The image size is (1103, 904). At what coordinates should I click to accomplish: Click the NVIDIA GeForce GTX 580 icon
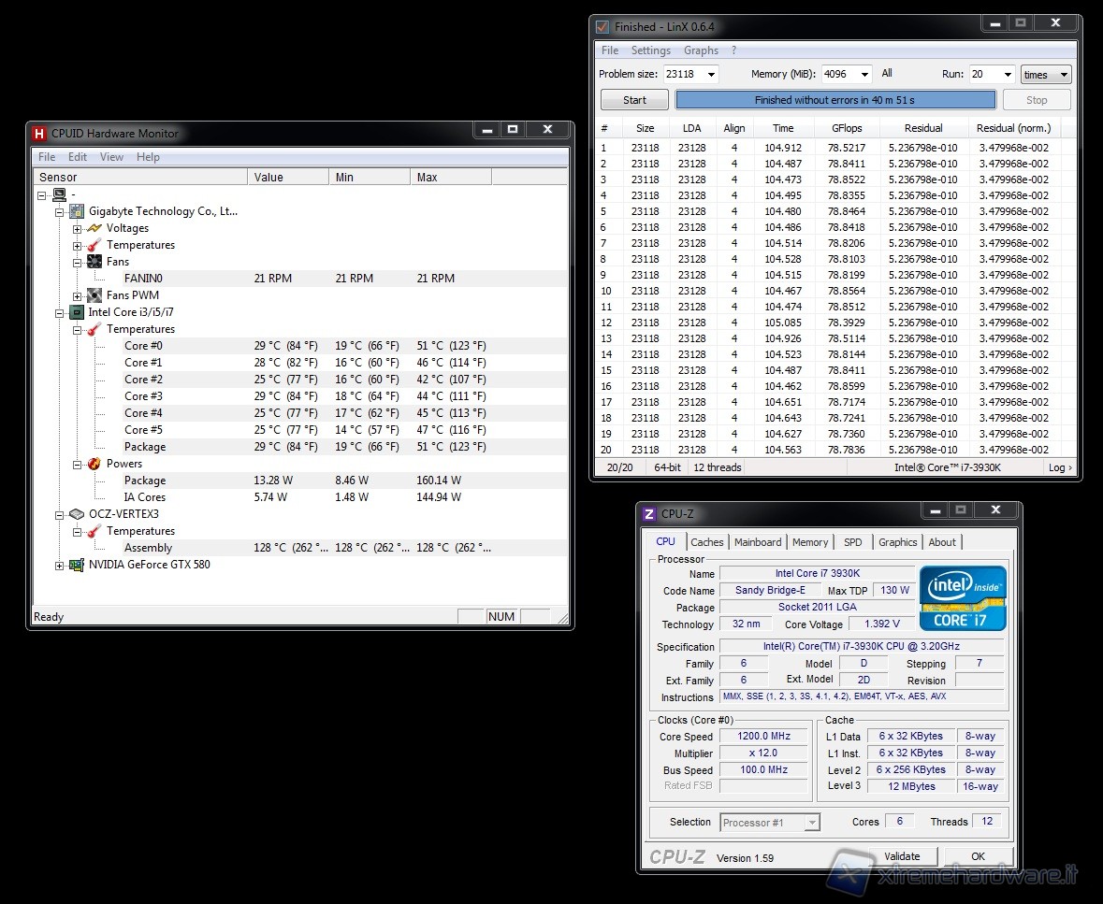77,565
